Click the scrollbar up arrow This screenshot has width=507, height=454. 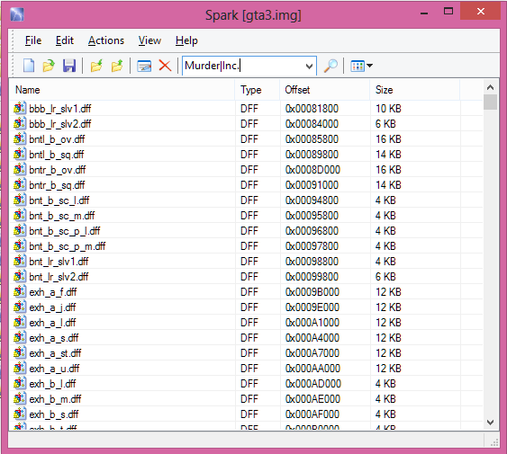tap(490, 87)
